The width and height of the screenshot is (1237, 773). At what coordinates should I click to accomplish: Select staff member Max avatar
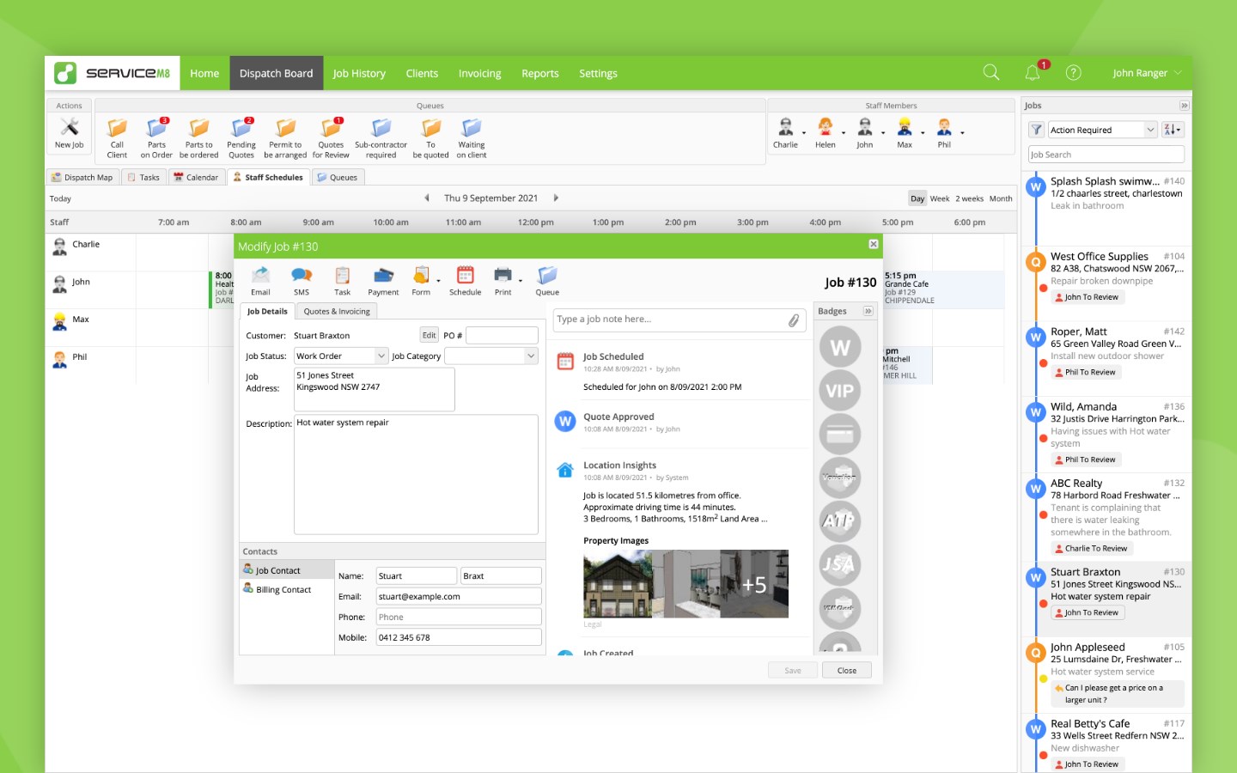tap(905, 127)
